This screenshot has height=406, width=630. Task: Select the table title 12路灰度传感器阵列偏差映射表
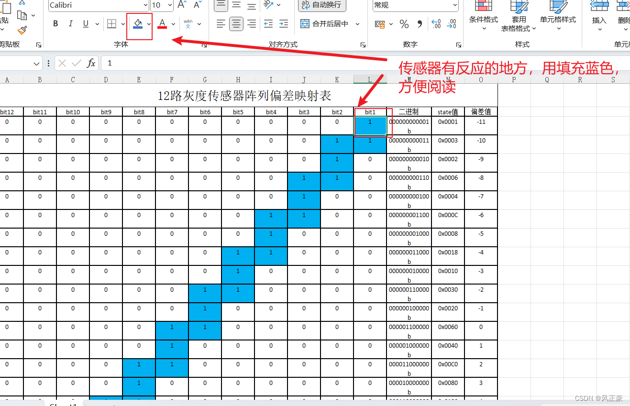[x=244, y=96]
